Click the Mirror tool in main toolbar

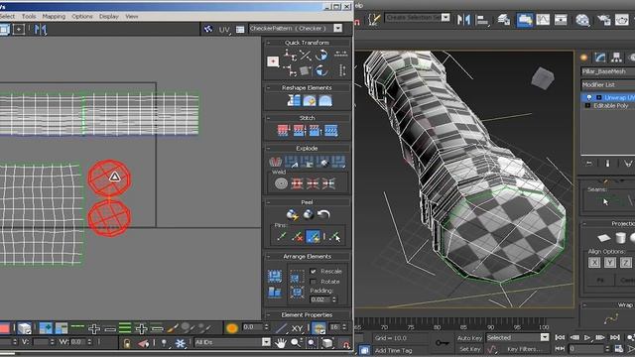tap(463, 19)
